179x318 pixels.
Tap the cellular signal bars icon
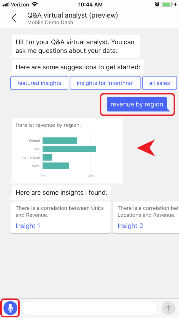point(6,4)
